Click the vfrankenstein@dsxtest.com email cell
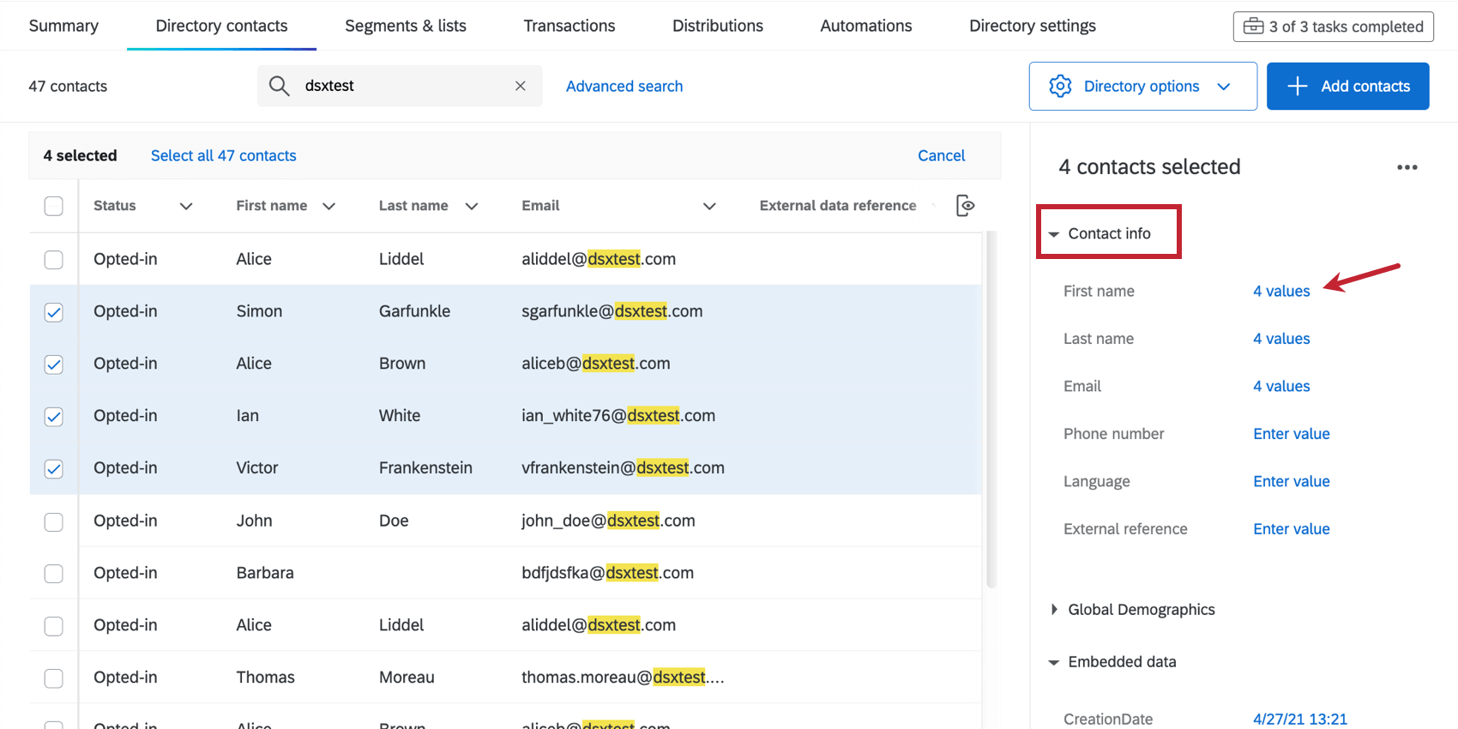Image resolution: width=1458 pixels, height=729 pixels. (623, 468)
